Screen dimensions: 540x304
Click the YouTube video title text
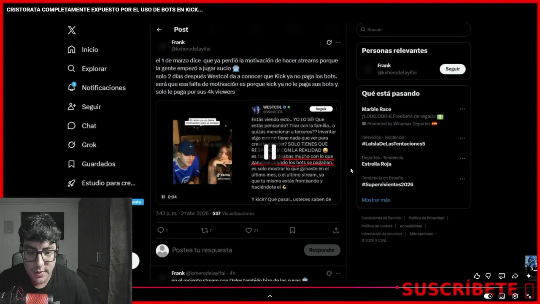tap(105, 9)
